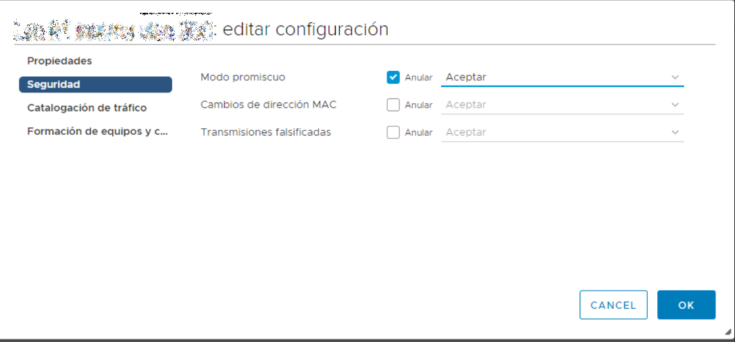Image resolution: width=735 pixels, height=342 pixels.
Task: Click the Cambios de dirección MAC label
Action: 268,105
